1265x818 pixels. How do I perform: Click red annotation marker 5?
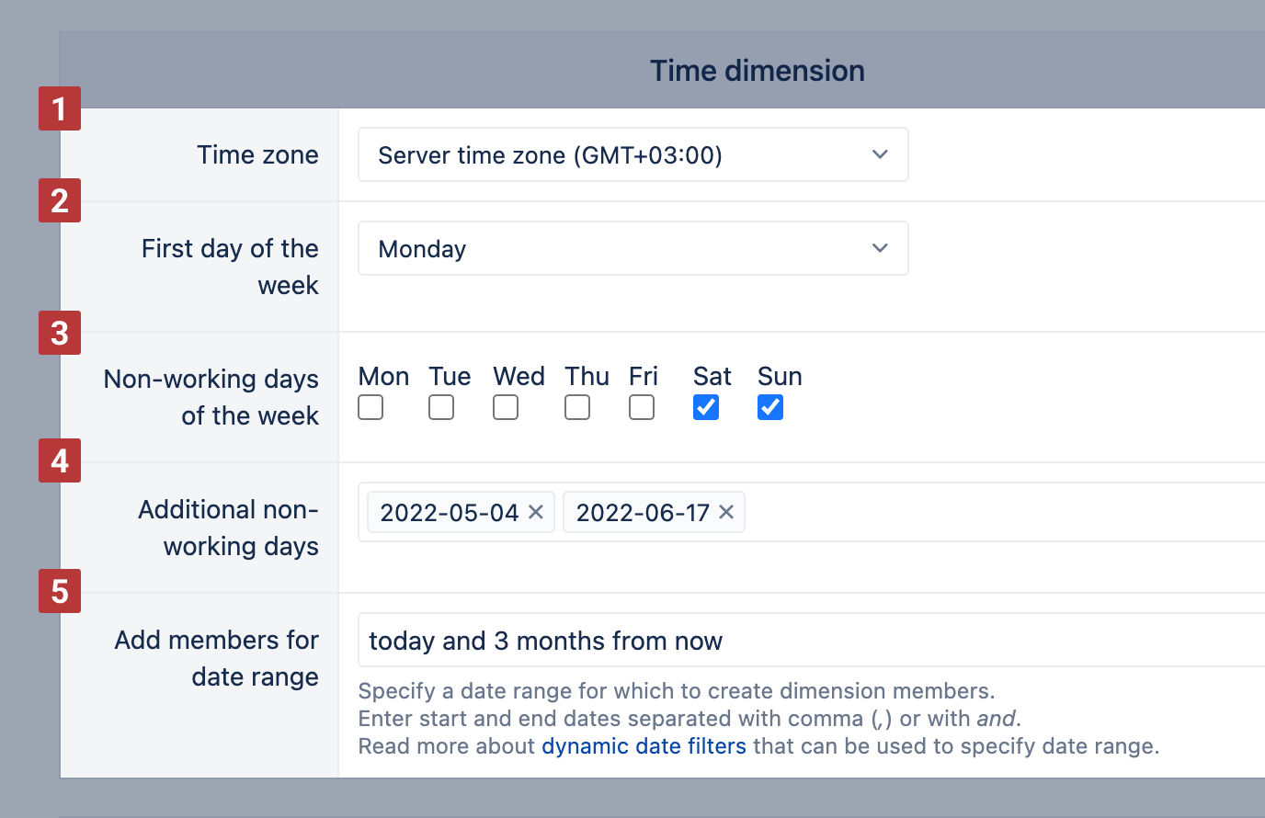pos(60,591)
